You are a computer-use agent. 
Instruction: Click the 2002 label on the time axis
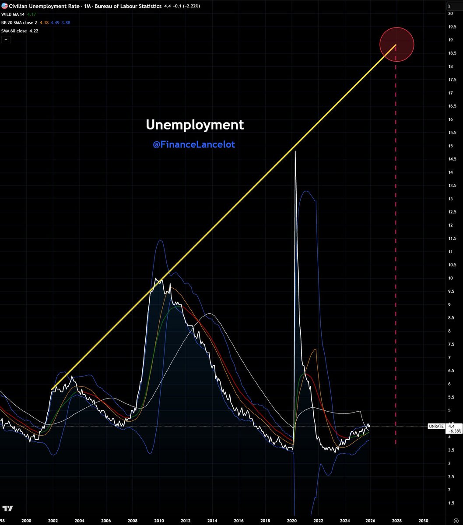click(53, 521)
